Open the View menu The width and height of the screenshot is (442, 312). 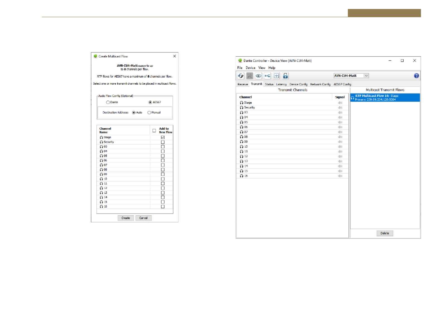click(x=262, y=68)
